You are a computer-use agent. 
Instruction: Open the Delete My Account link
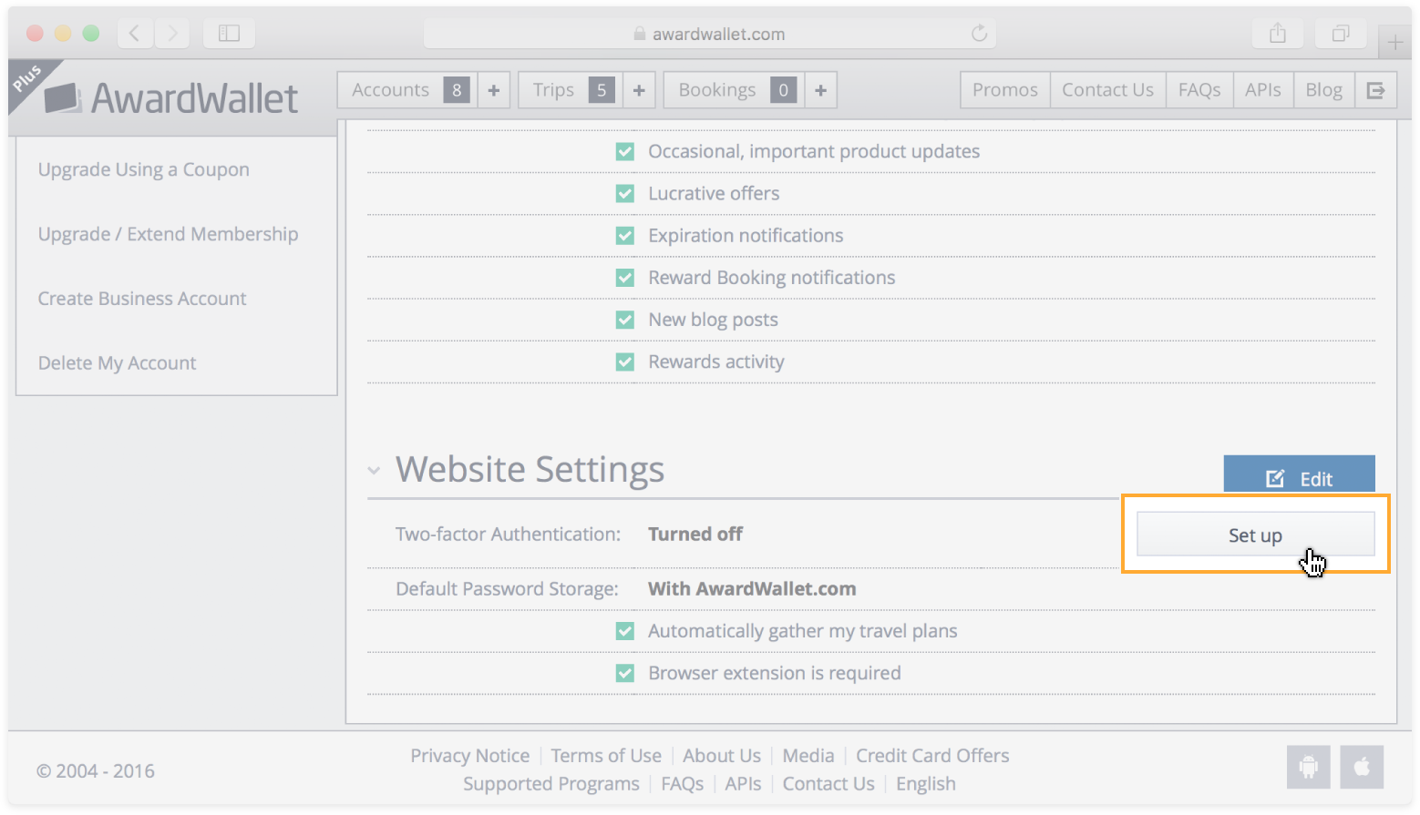point(117,363)
